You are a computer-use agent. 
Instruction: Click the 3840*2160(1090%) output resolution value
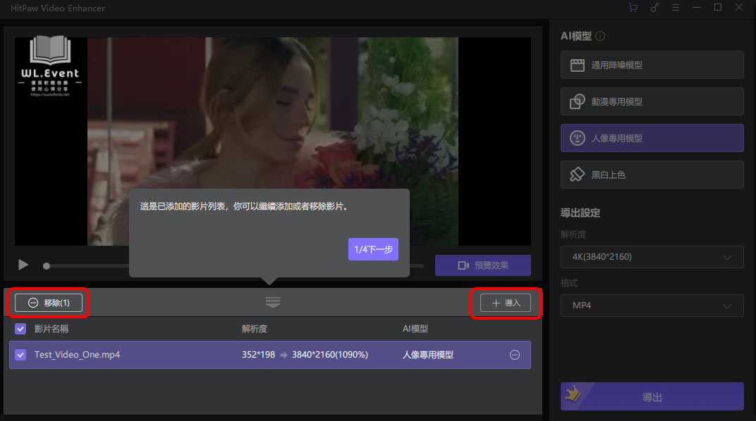[x=330, y=355]
